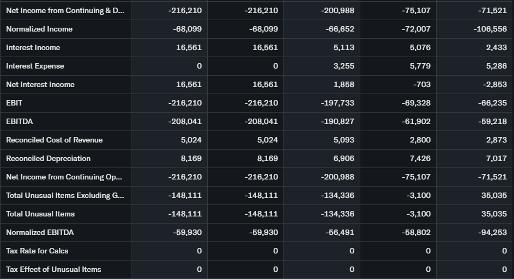This screenshot has width=514, height=279.
Task: Select the "Interest Income" row label
Action: pyautogui.click(x=33, y=48)
